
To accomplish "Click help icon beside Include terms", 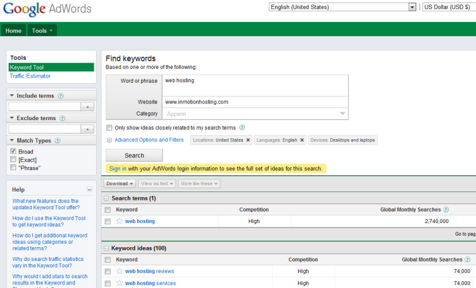I will pos(60,96).
